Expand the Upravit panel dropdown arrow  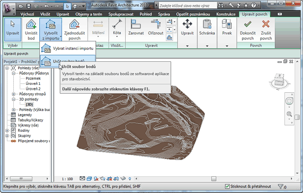(x=187, y=46)
